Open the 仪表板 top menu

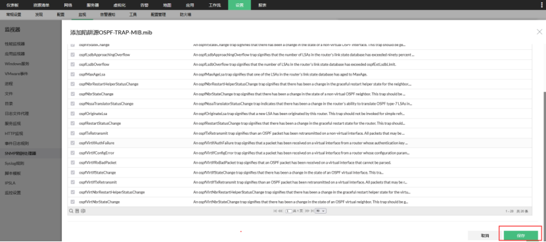[x=12, y=5]
